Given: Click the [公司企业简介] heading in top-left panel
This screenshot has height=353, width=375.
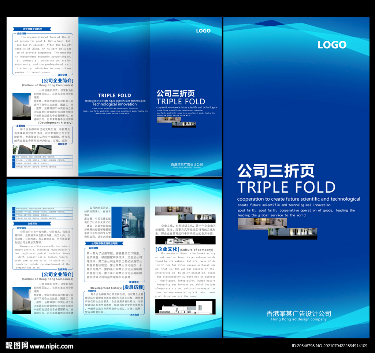Looking at the screenshot, I should 57,81.
